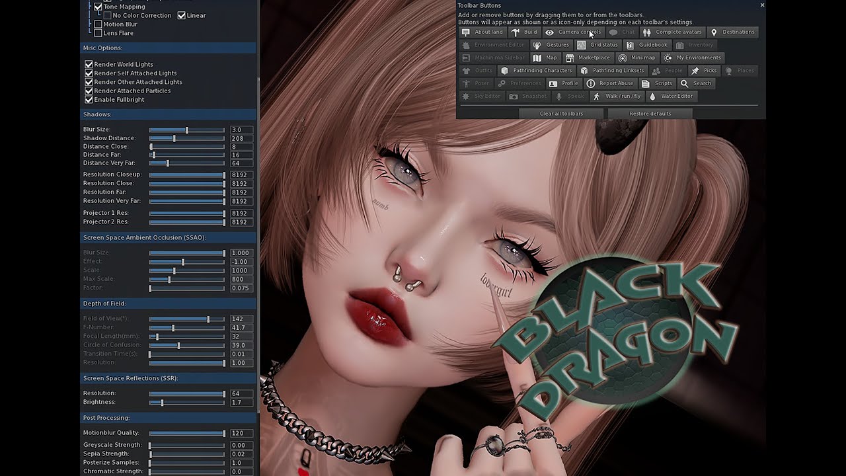Click the Field of View value 142
This screenshot has height=476, width=846.
click(x=241, y=319)
